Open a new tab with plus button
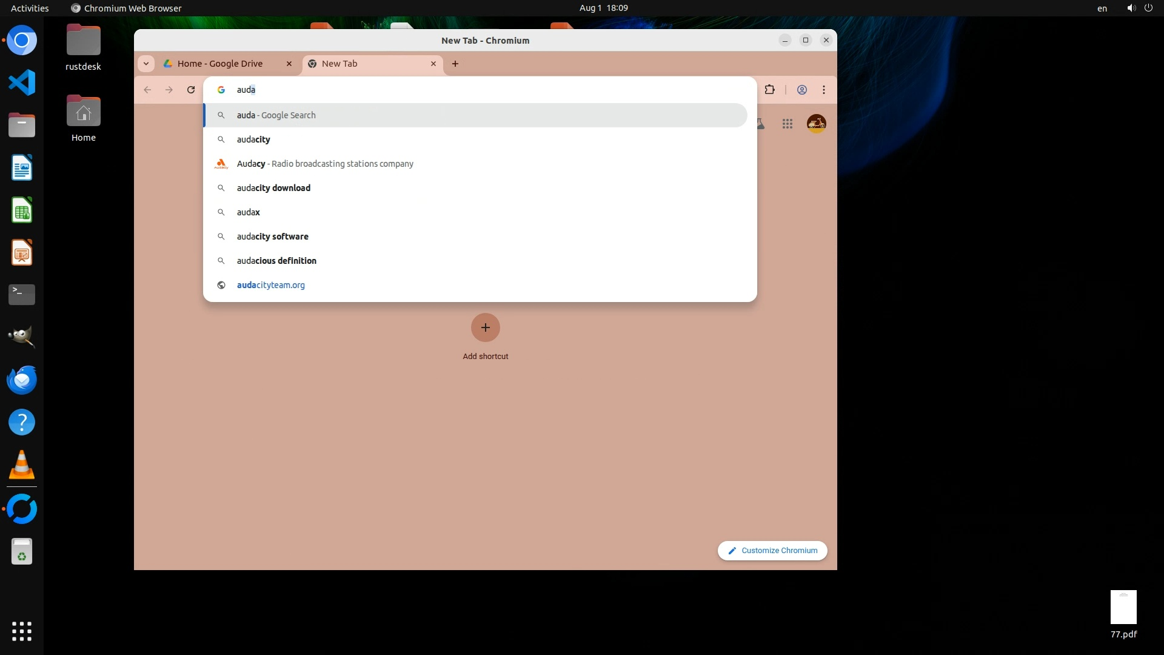1164x655 pixels. 455,64
